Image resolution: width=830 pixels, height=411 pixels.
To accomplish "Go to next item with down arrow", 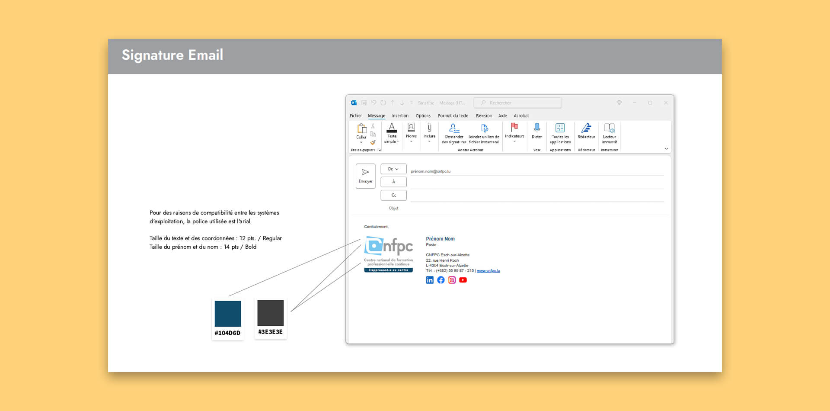I will tap(402, 103).
